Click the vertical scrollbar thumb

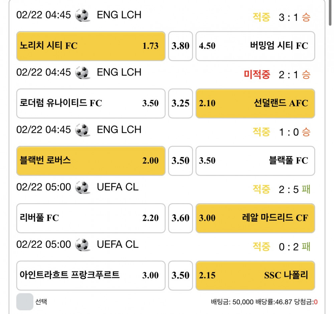330,13
